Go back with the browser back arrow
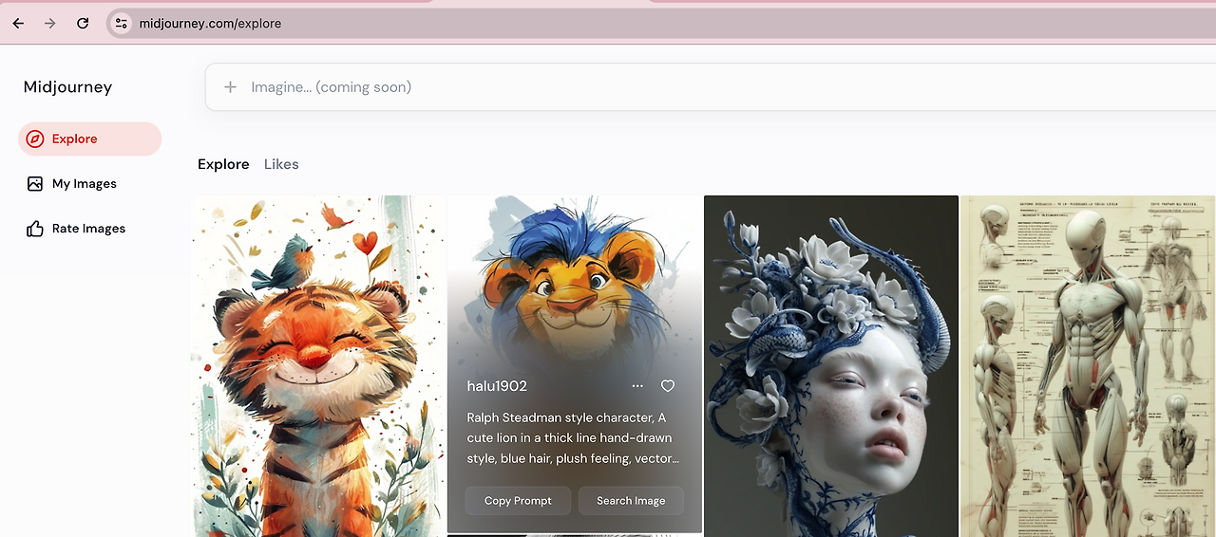 coord(18,24)
